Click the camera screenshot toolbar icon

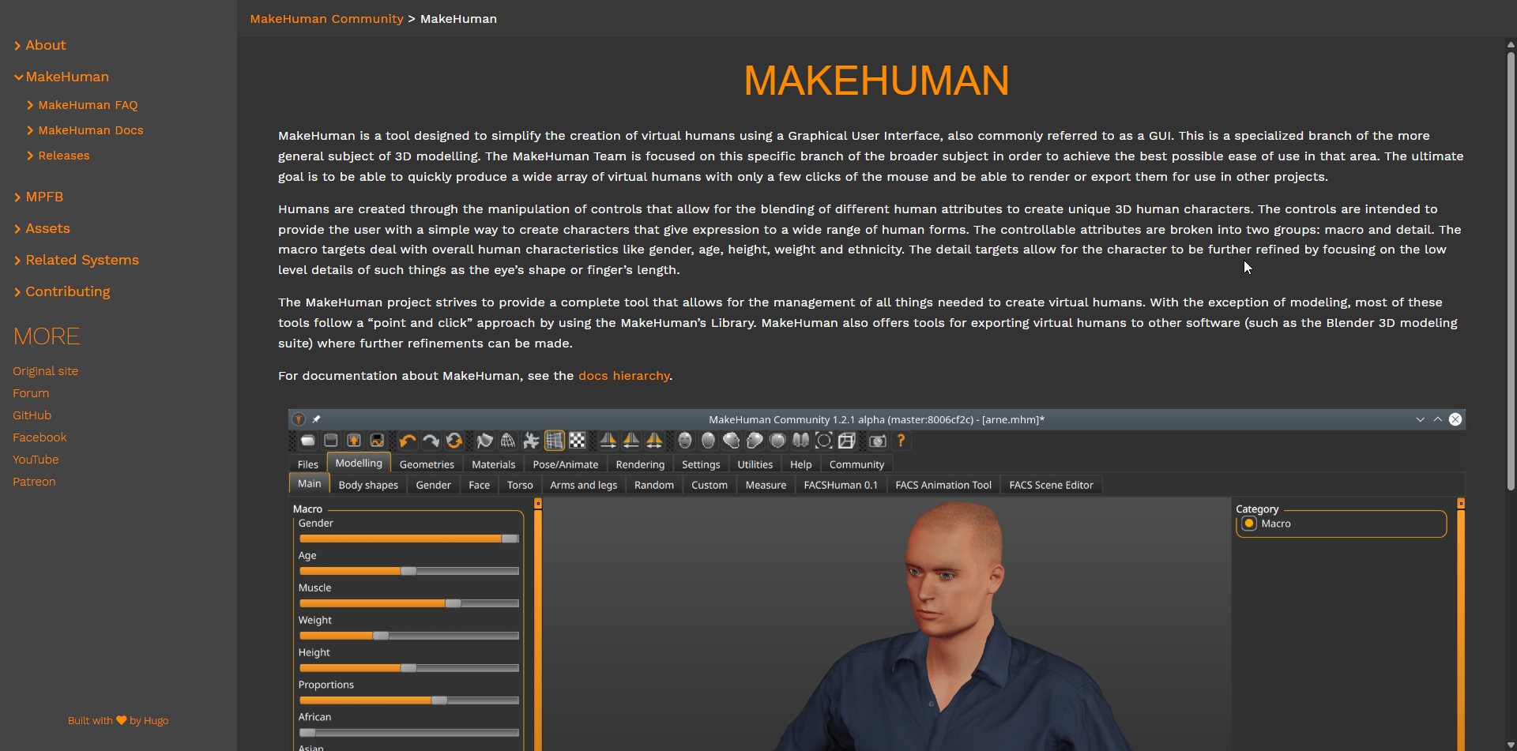(878, 441)
